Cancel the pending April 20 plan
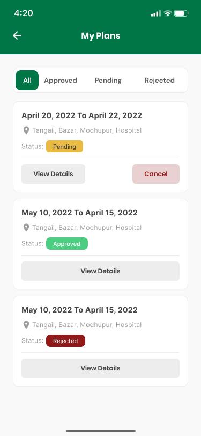The image size is (201, 436). click(x=156, y=174)
